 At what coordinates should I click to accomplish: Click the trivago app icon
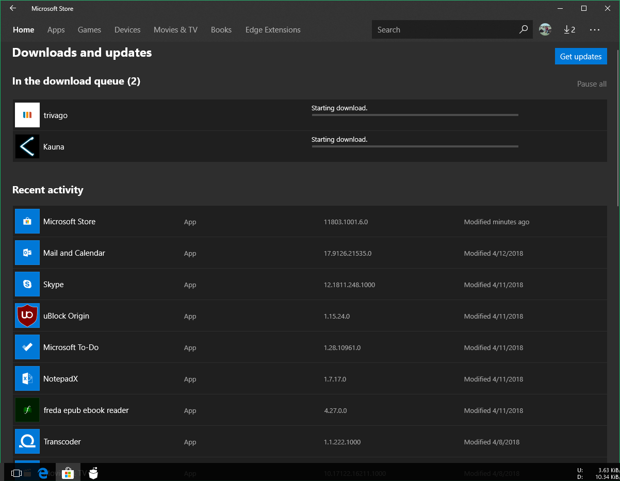pyautogui.click(x=27, y=115)
